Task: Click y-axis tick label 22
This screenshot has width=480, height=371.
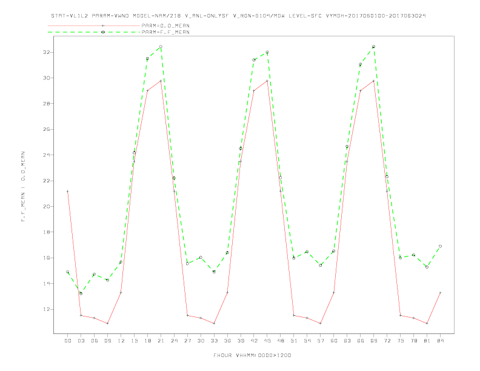Action: click(46, 181)
